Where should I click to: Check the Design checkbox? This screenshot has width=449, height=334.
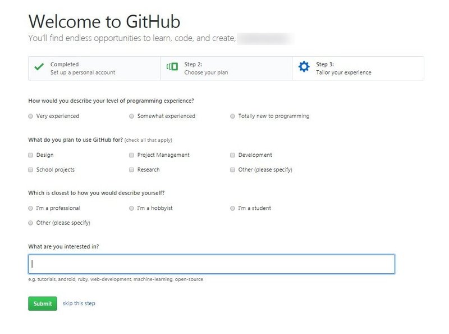pyautogui.click(x=30, y=155)
